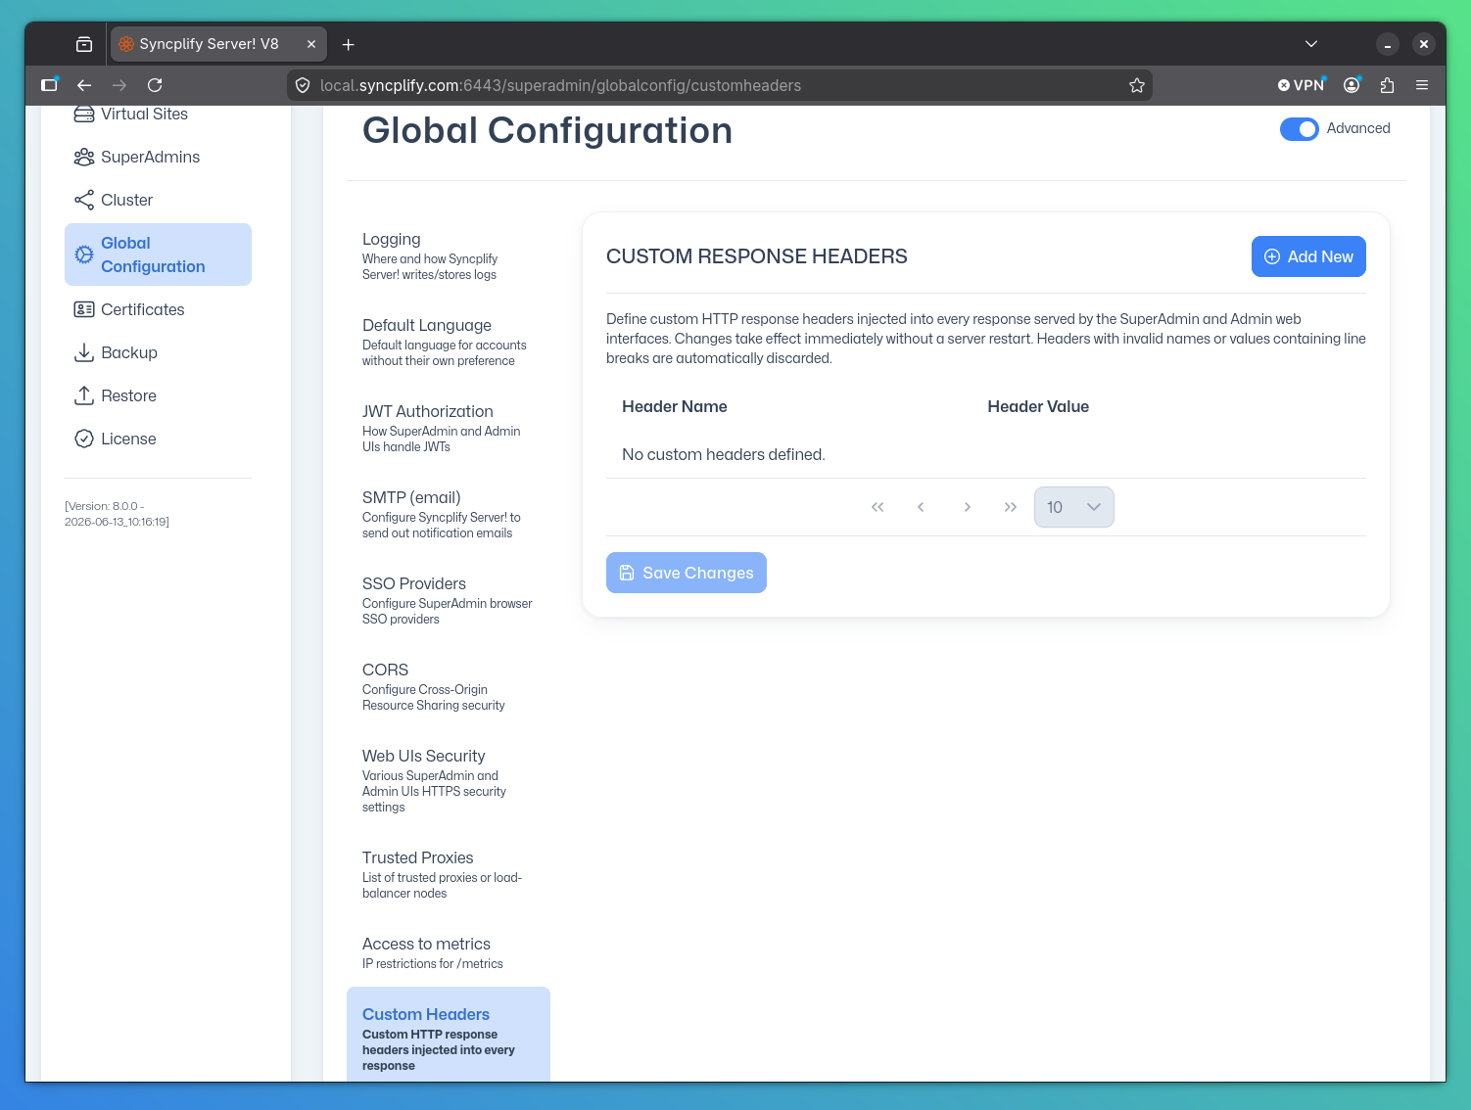Image resolution: width=1471 pixels, height=1110 pixels.
Task: Click the SuperAdmins people icon
Action: point(84,157)
